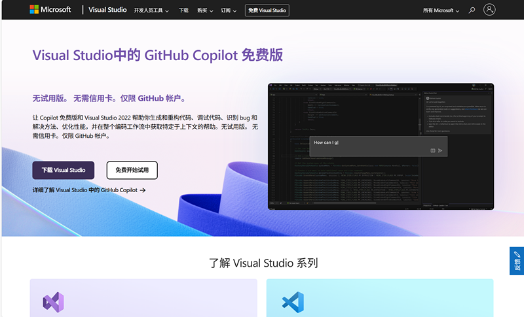Click the 无试用版。无需信用卡 subheading
Image resolution: width=524 pixels, height=317 pixels.
pos(109,98)
